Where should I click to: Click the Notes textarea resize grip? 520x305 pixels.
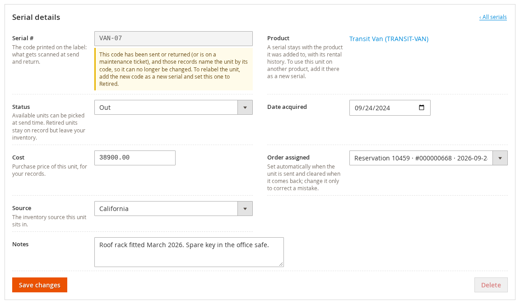[281, 264]
